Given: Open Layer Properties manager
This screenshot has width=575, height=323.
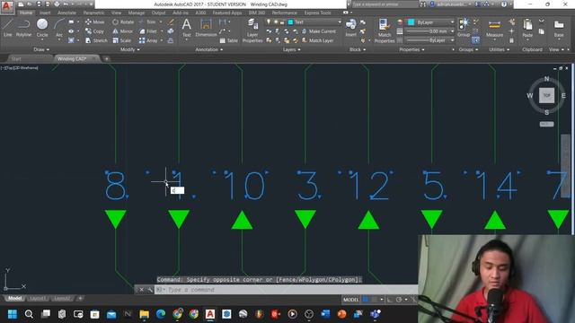Looking at the screenshot, I should tap(252, 31).
